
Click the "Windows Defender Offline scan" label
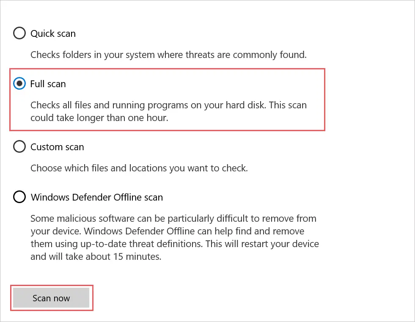[x=97, y=197]
